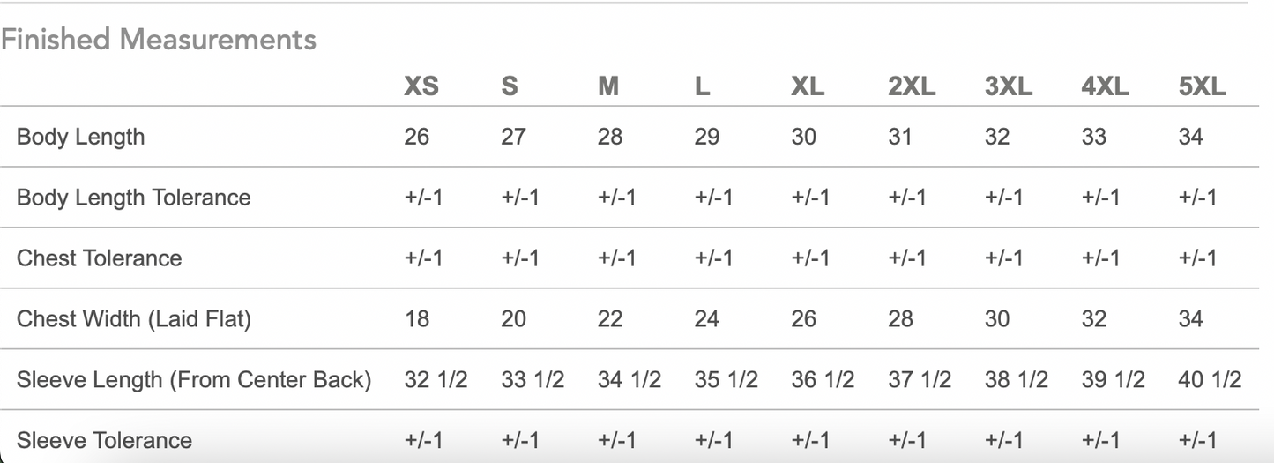Select the Chest Width value 30 for 3XL
The height and width of the screenshot is (463, 1274).
click(997, 318)
